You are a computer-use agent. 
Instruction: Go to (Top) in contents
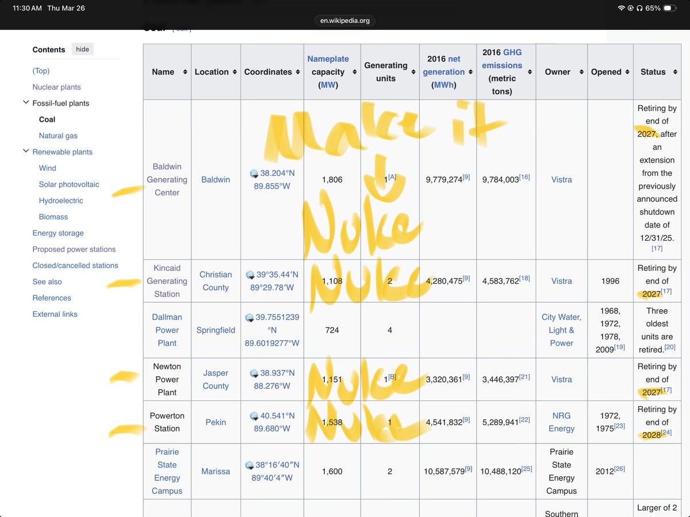click(41, 71)
